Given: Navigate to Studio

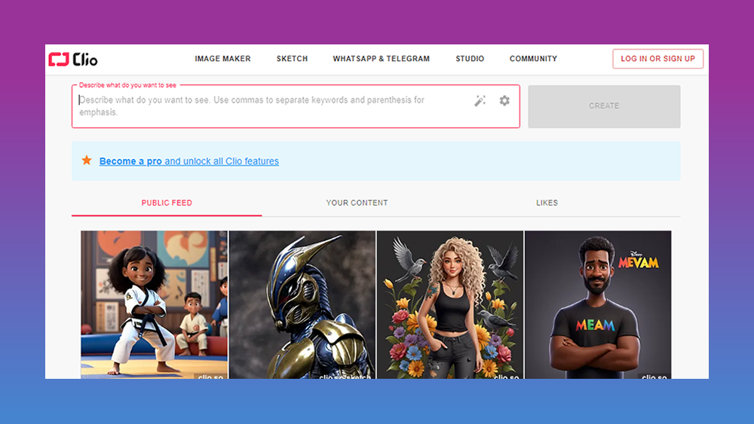Looking at the screenshot, I should point(470,59).
